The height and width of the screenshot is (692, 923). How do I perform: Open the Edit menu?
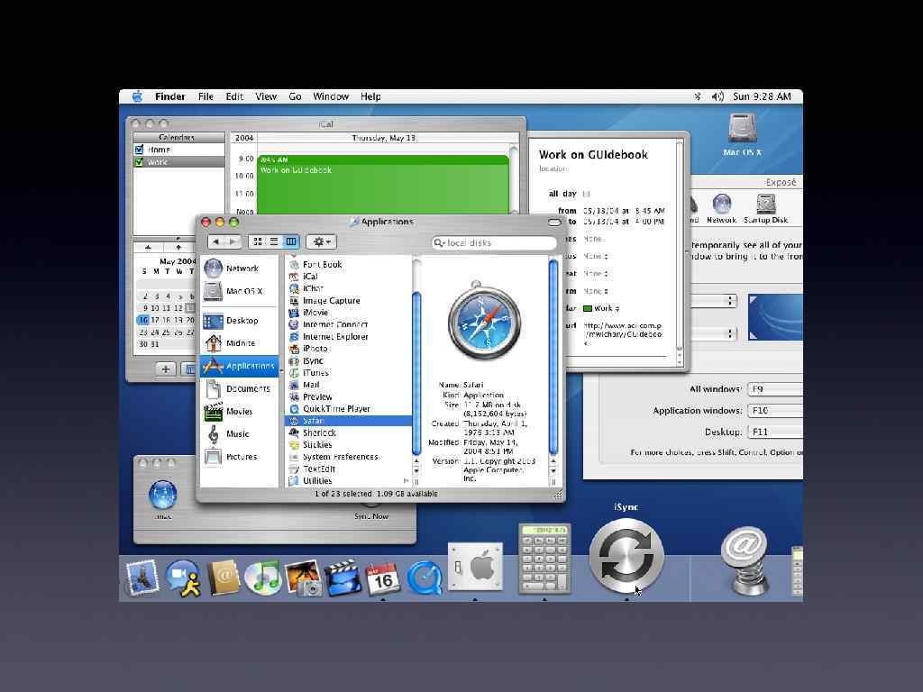click(x=234, y=96)
